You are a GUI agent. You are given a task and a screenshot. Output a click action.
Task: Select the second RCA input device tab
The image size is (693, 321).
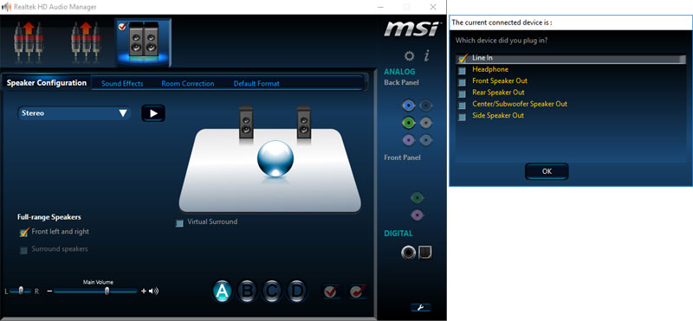(86, 42)
